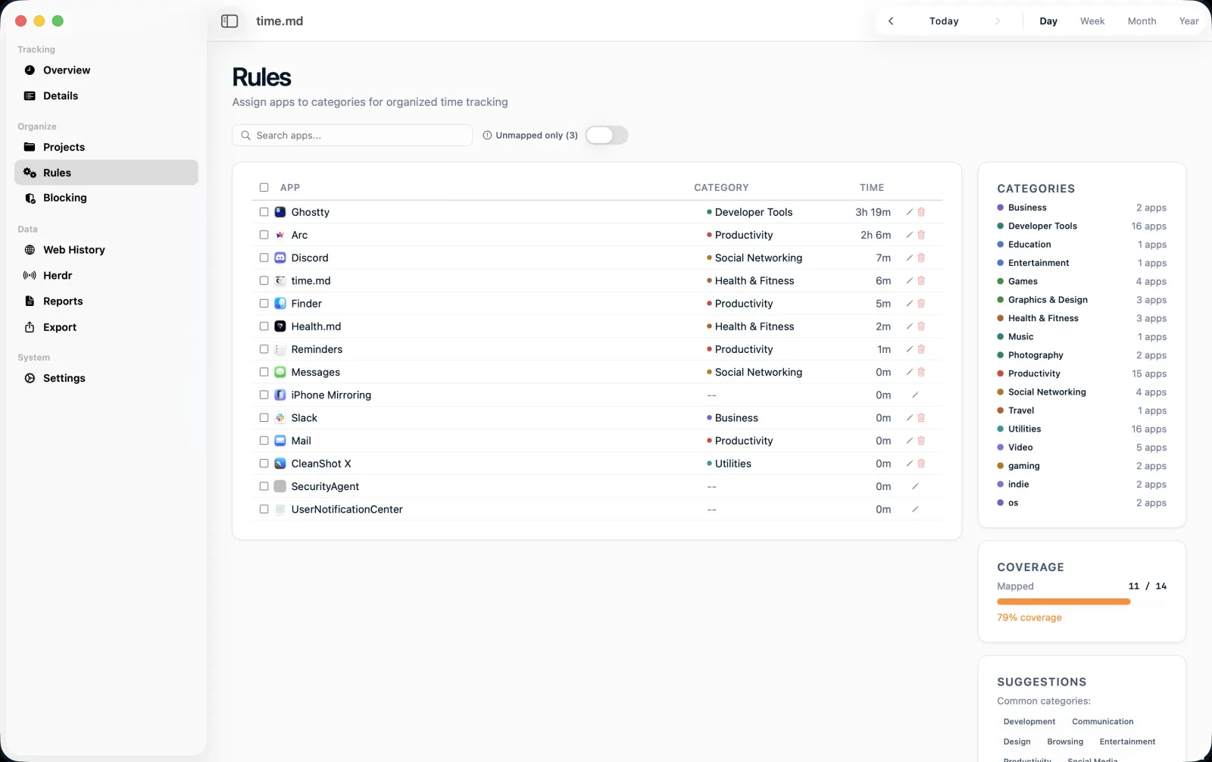Switch to Week view tab
Image resolution: width=1212 pixels, height=762 pixels.
tap(1092, 21)
